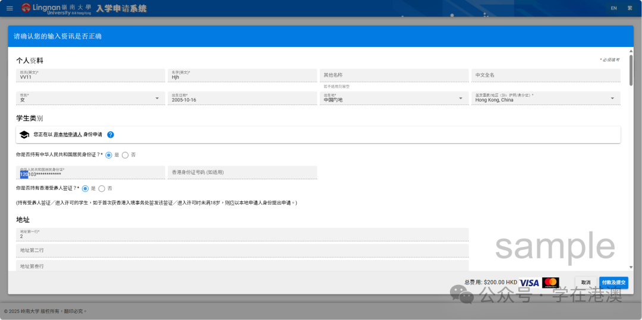Screen dimensions: 642x320
Task: Open the hamburger navigation menu
Action: click(x=10, y=8)
